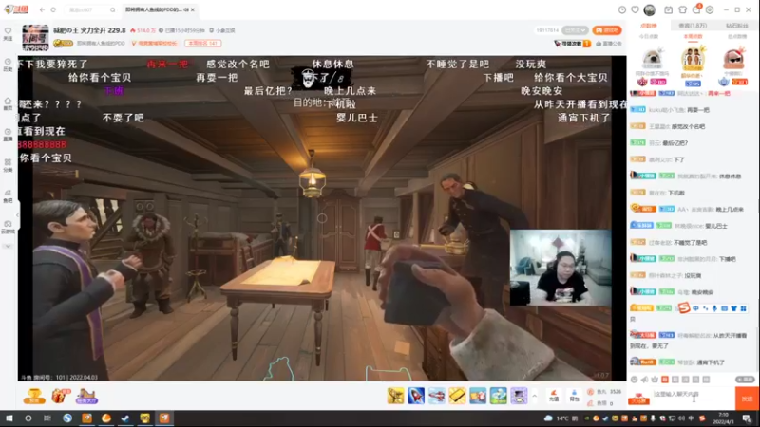The width and height of the screenshot is (760, 427).
Task: Open settings hexagon icon in title bar
Action: 710,9
